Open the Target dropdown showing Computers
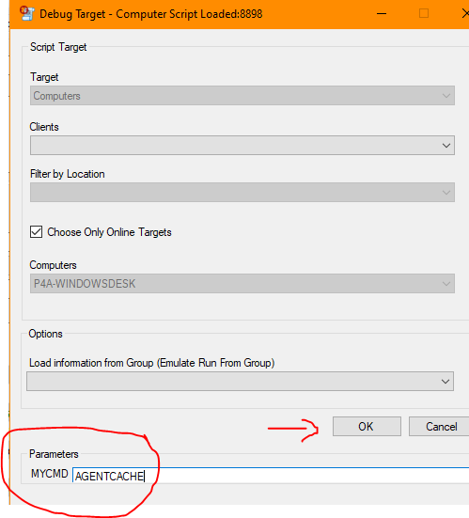 242,96
